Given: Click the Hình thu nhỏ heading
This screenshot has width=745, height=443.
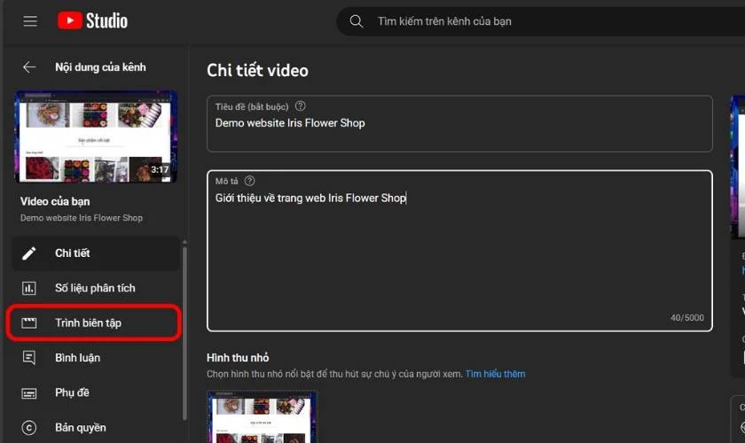Looking at the screenshot, I should point(238,358).
